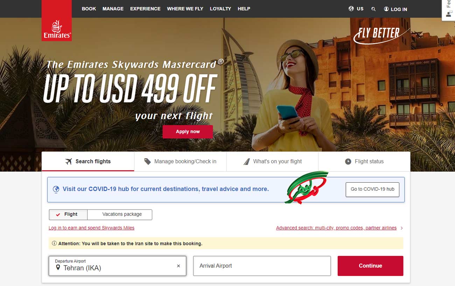Click the Arrival Airport field
Viewport: 455px width, 286px height.
pyautogui.click(x=262, y=266)
